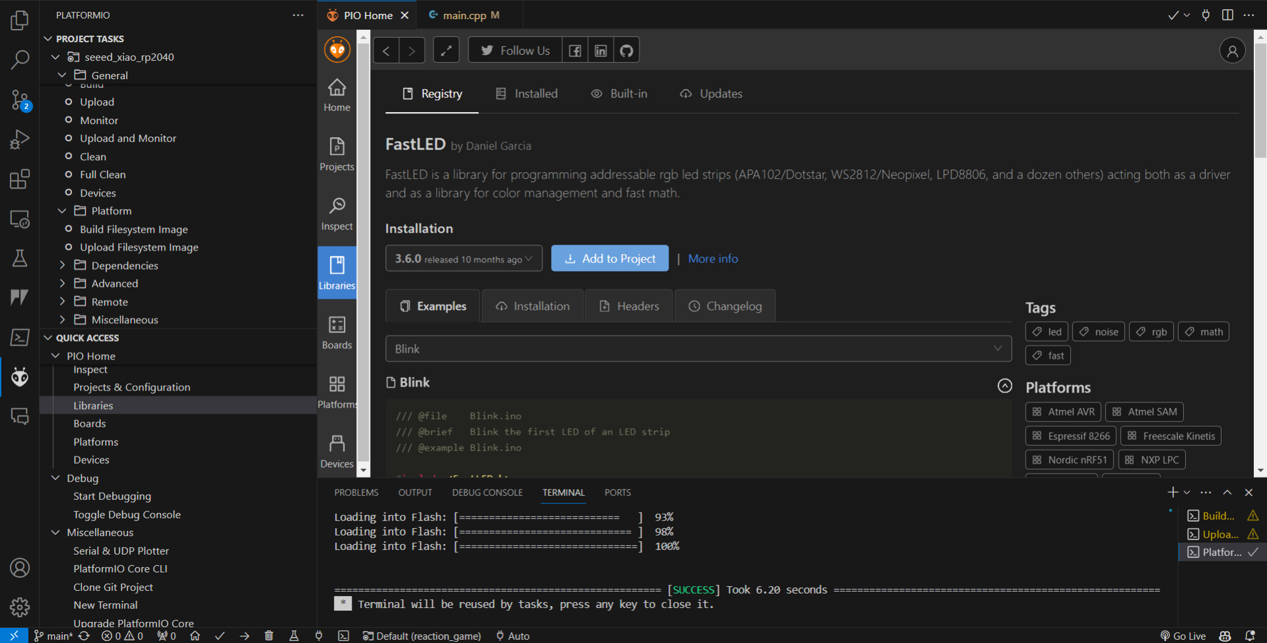Open Boards in PIO Home sidebar
The image size is (1267, 643).
(337, 332)
